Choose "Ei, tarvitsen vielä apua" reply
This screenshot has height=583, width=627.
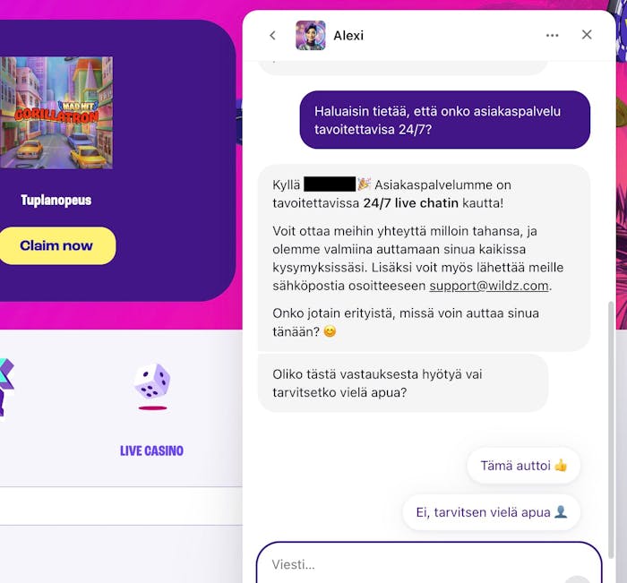pyautogui.click(x=492, y=512)
